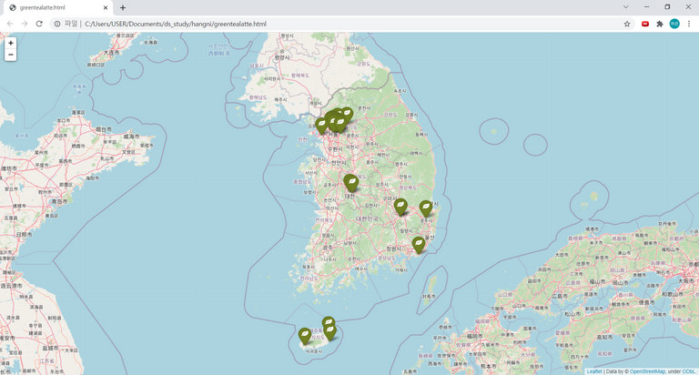699x375 pixels.
Task: Go back with the browser back arrow
Action: pyautogui.click(x=10, y=24)
